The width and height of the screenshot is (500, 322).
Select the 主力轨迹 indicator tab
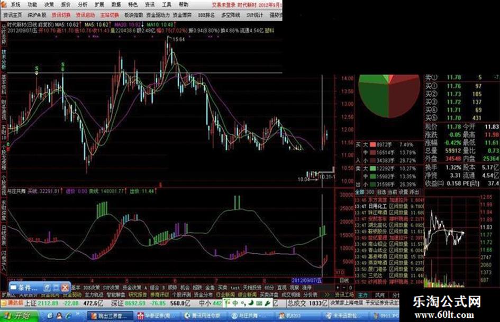point(94,295)
